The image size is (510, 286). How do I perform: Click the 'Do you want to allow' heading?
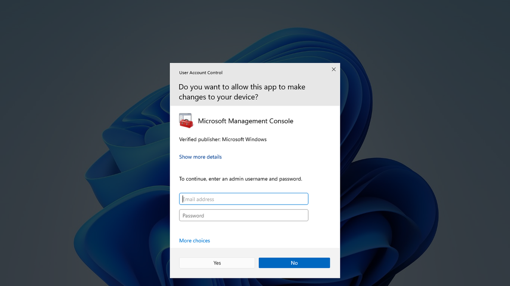click(242, 92)
